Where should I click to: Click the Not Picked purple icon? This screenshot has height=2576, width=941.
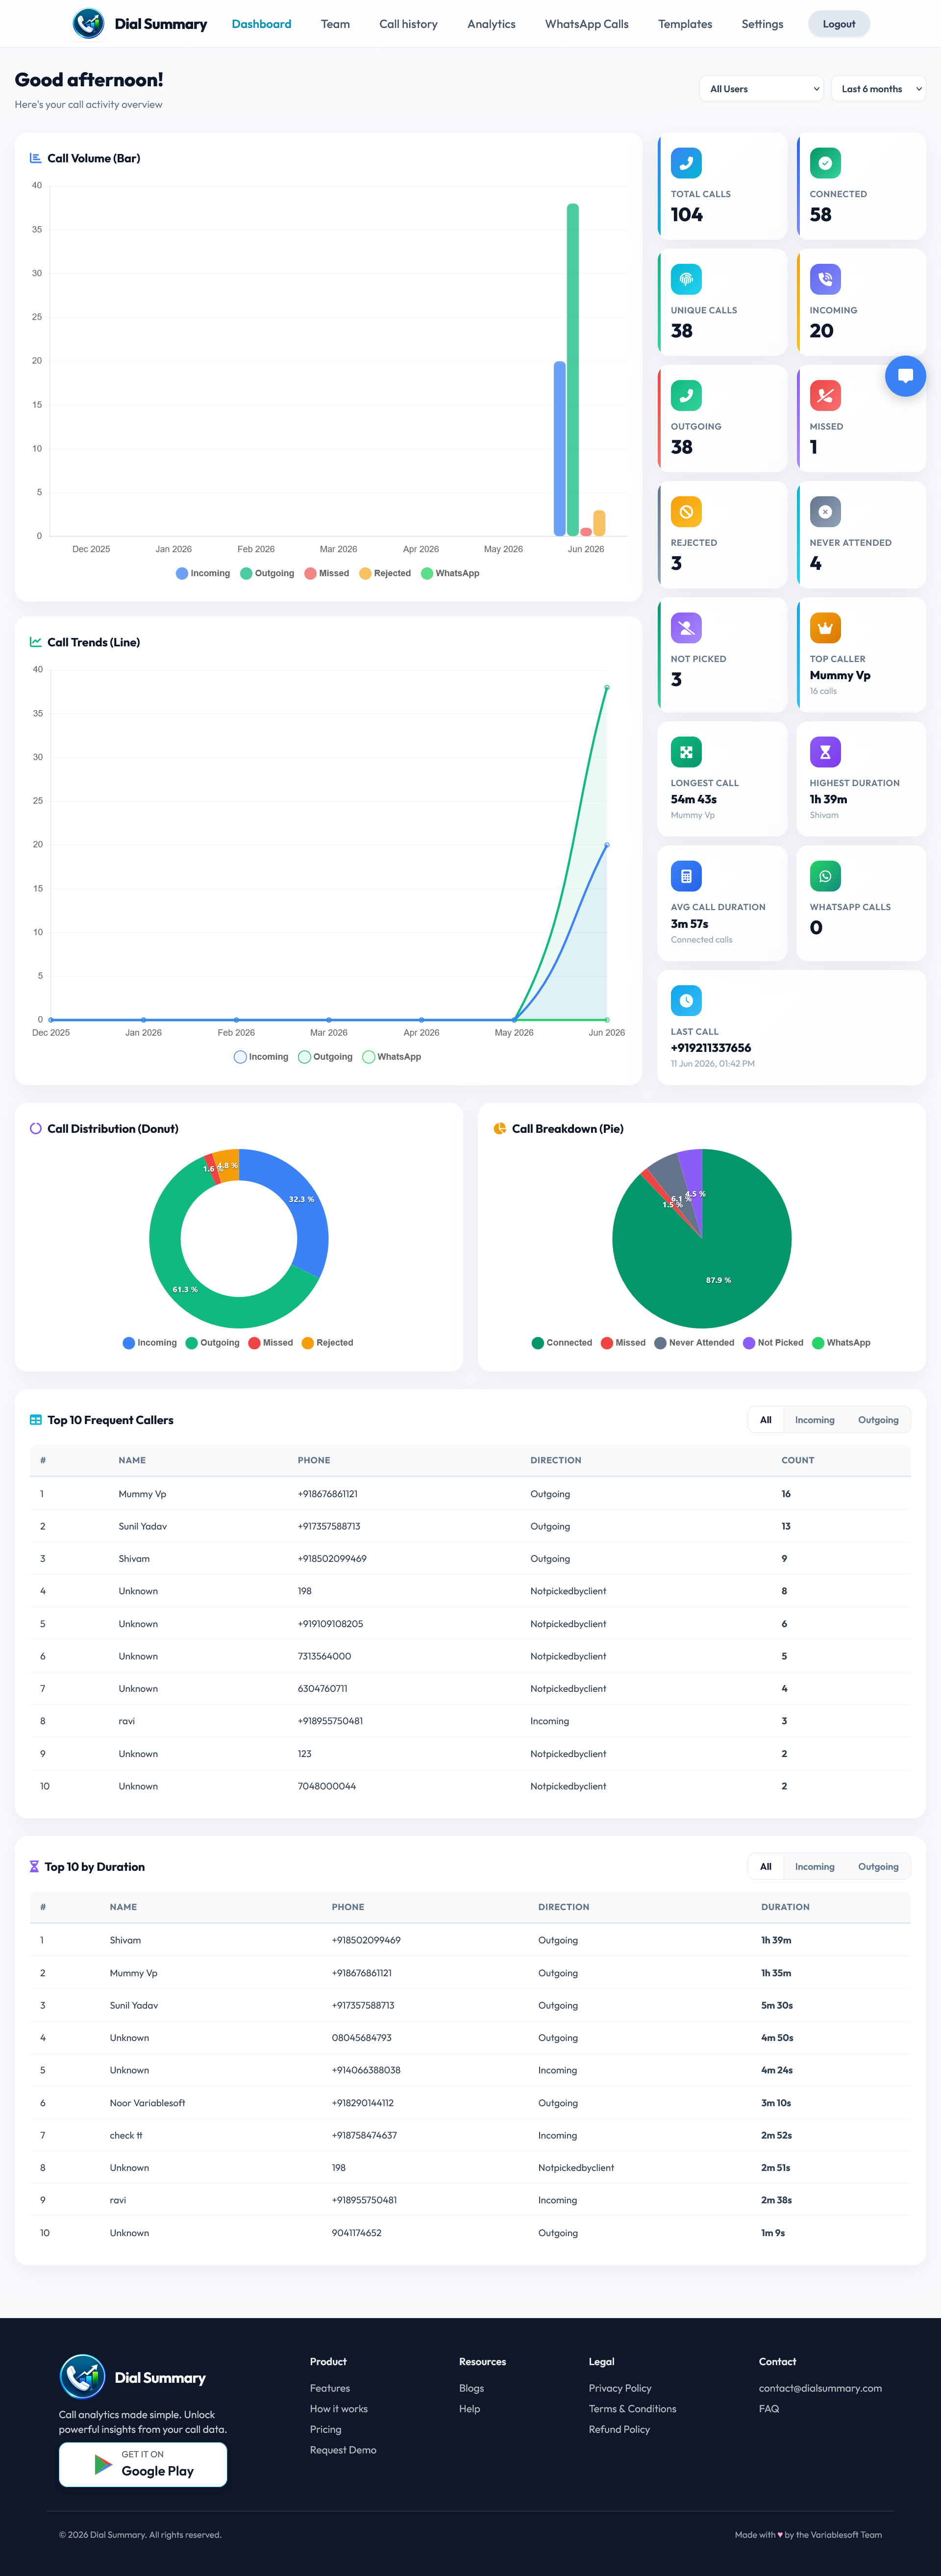click(686, 628)
